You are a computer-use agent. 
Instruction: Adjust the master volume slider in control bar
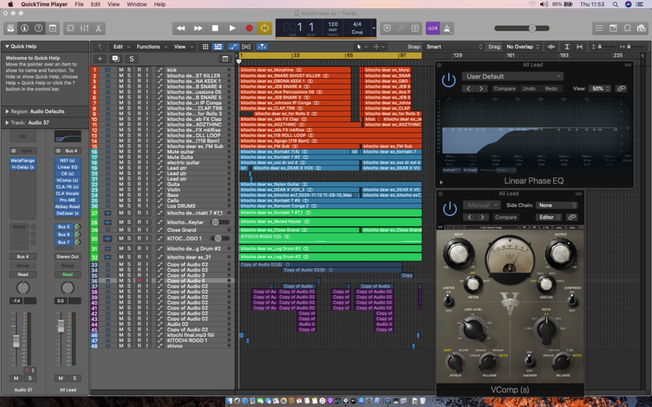click(x=532, y=29)
